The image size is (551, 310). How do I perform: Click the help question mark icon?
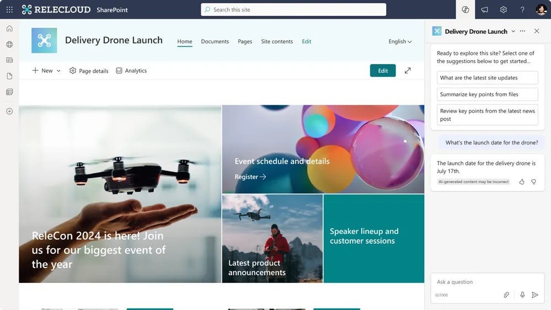coord(522,9)
